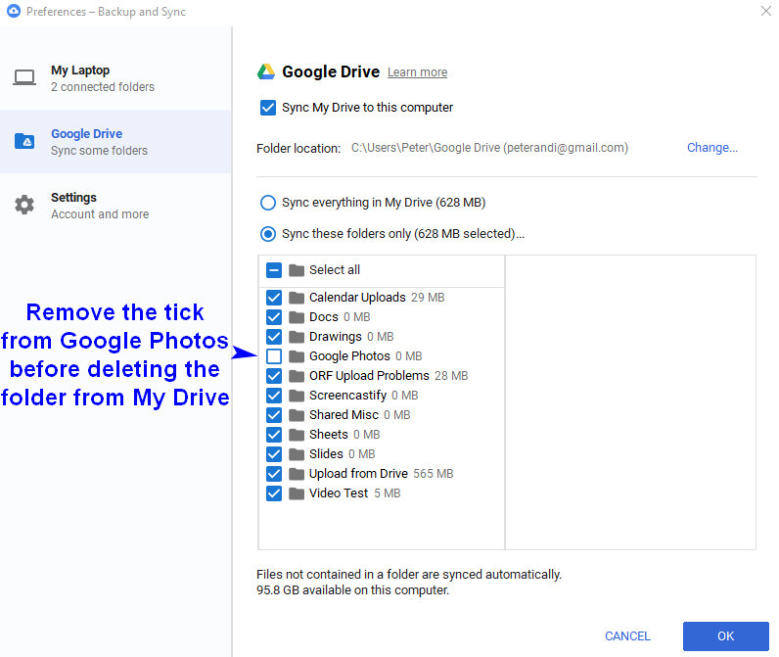Viewport: 779px width, 657px height.
Task: Click the Docs folder icon
Action: point(297,317)
